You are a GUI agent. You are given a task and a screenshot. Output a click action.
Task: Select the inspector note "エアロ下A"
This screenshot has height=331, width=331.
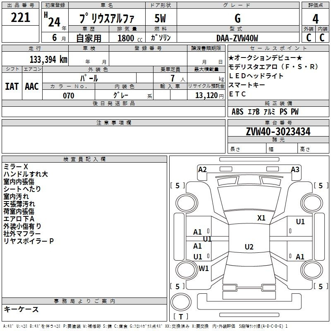[x=19, y=219]
